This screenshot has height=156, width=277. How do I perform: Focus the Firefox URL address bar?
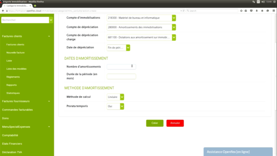(93, 11)
